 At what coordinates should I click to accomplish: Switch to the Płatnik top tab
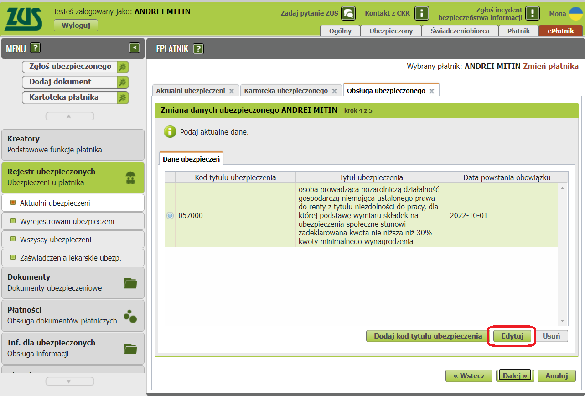(519, 31)
